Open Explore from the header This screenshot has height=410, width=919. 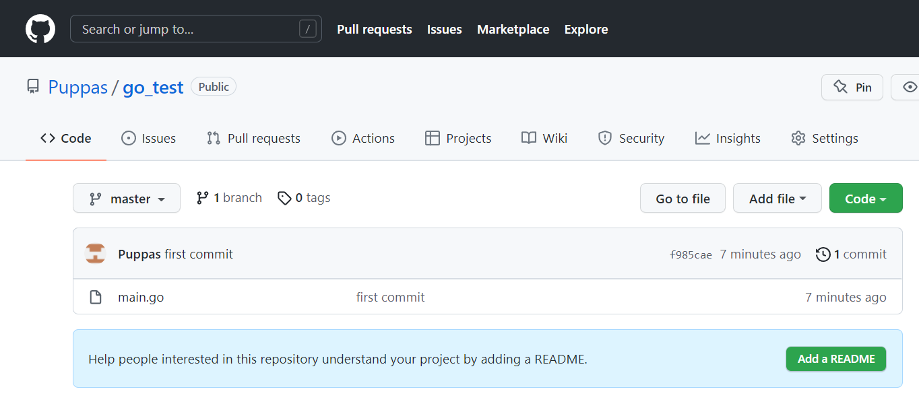click(586, 29)
